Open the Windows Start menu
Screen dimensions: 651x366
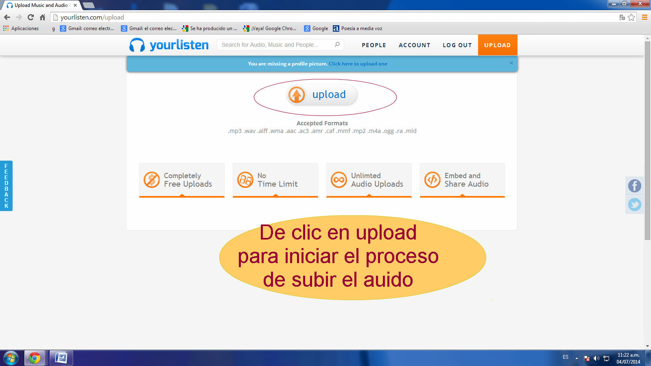(11, 358)
